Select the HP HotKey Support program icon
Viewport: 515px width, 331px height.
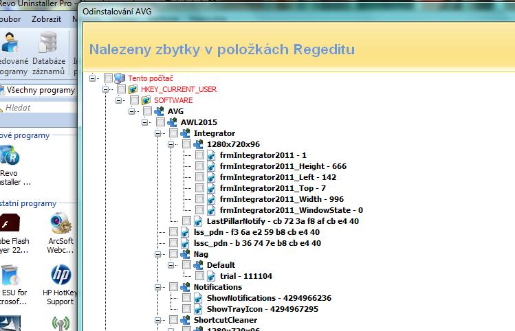coord(61,275)
